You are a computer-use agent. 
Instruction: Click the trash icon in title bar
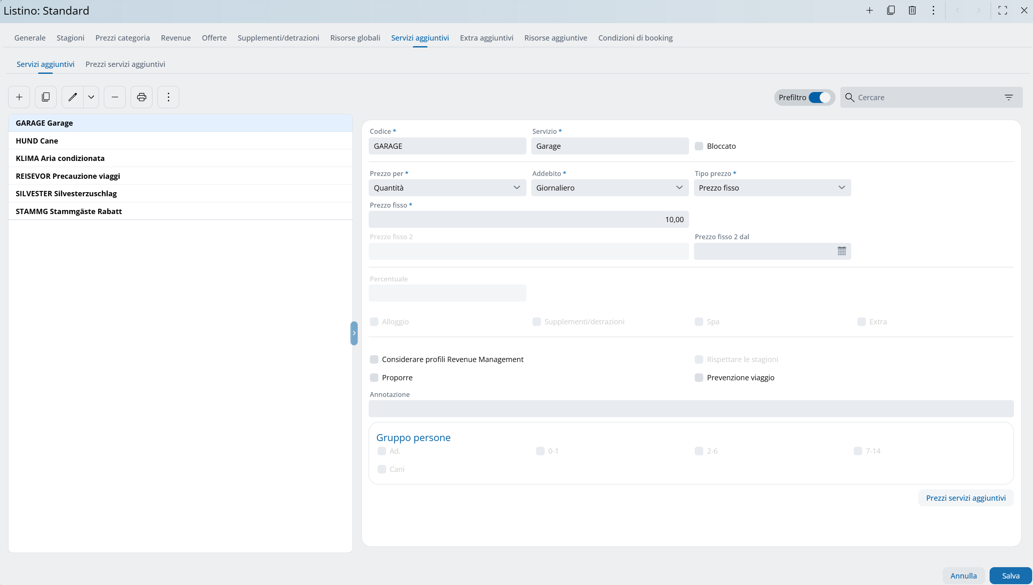coord(912,11)
